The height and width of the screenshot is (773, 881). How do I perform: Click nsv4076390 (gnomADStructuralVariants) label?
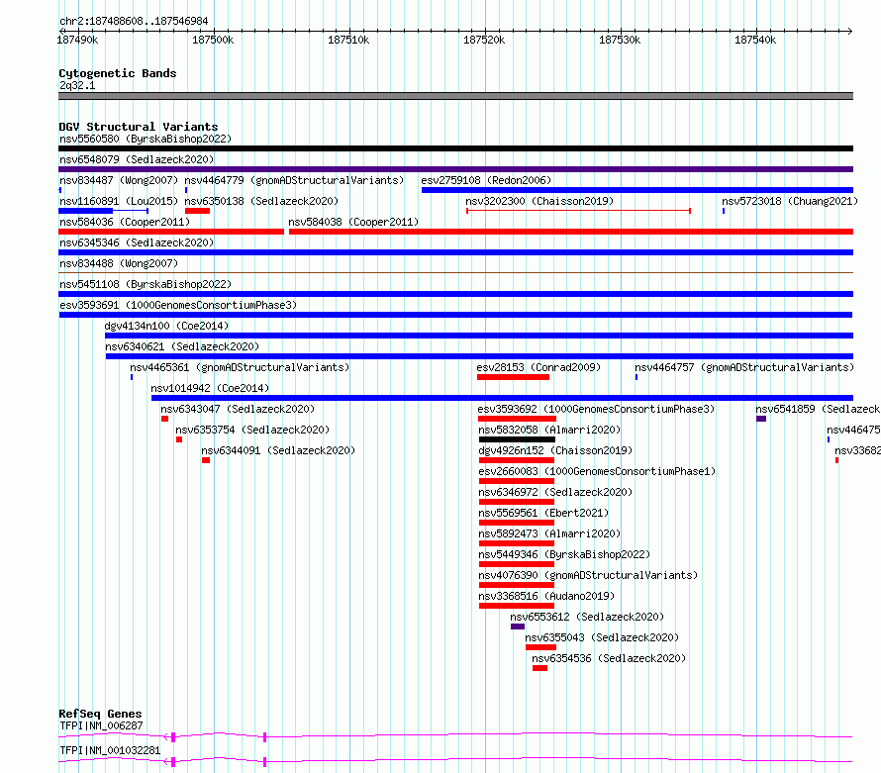tap(588, 575)
